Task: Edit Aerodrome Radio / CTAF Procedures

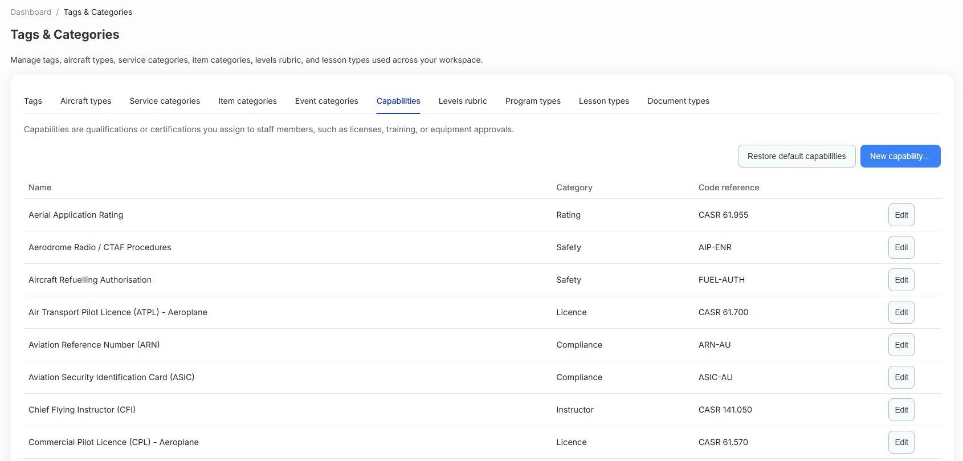Action: coord(901,247)
